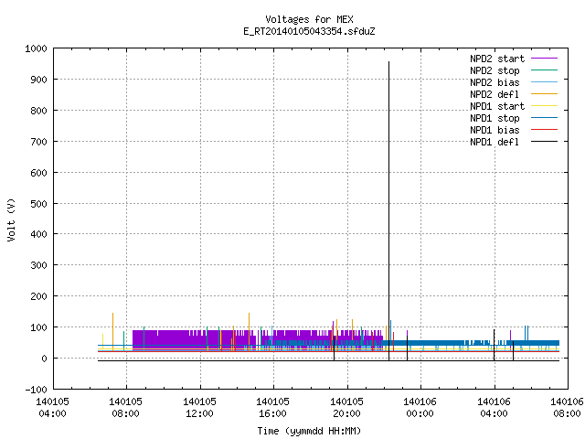
Task: Select the file name E_RT20140105043354.sfduZ
Action: (309, 31)
